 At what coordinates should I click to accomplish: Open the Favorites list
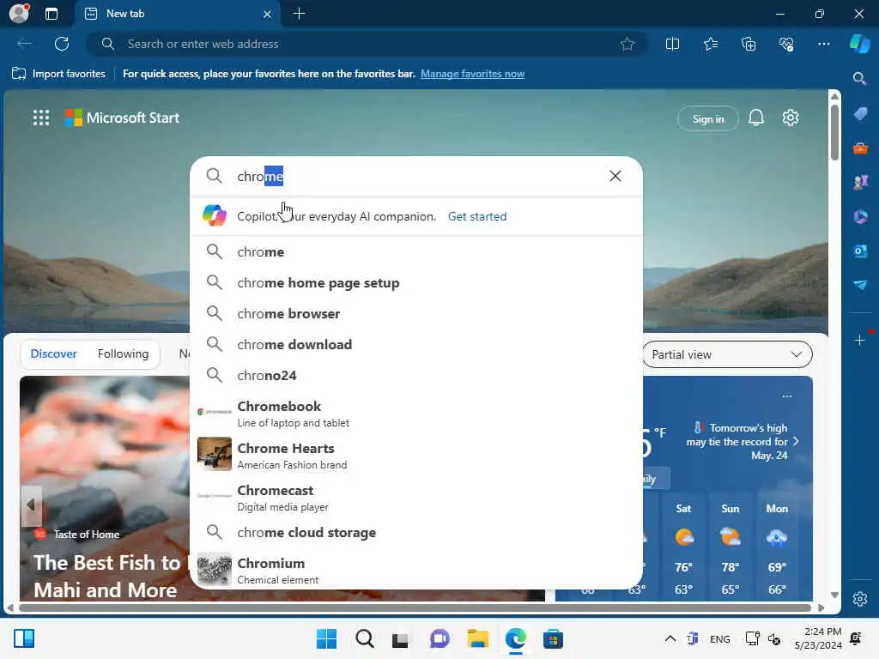(710, 44)
